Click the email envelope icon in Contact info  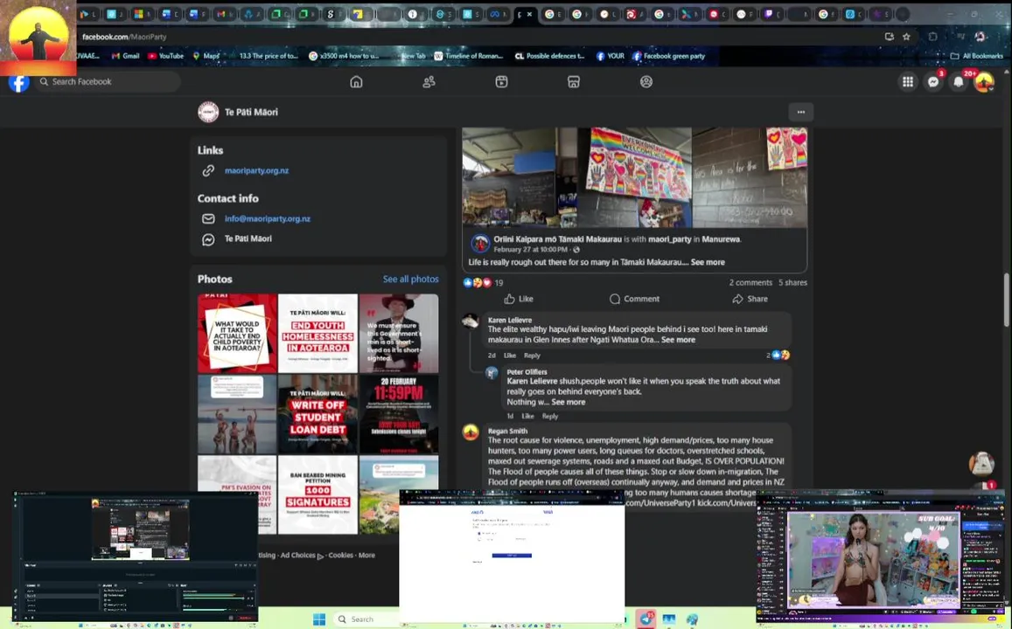208,218
